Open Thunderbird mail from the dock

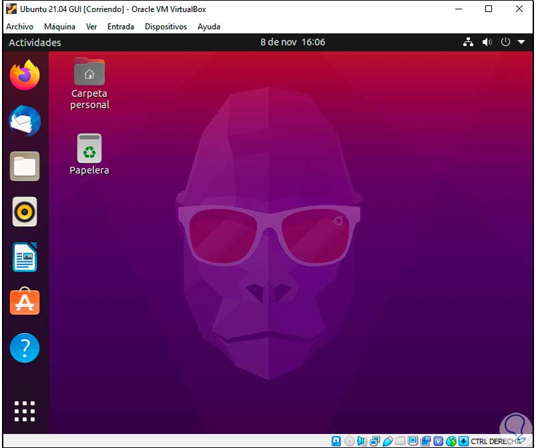(x=25, y=121)
